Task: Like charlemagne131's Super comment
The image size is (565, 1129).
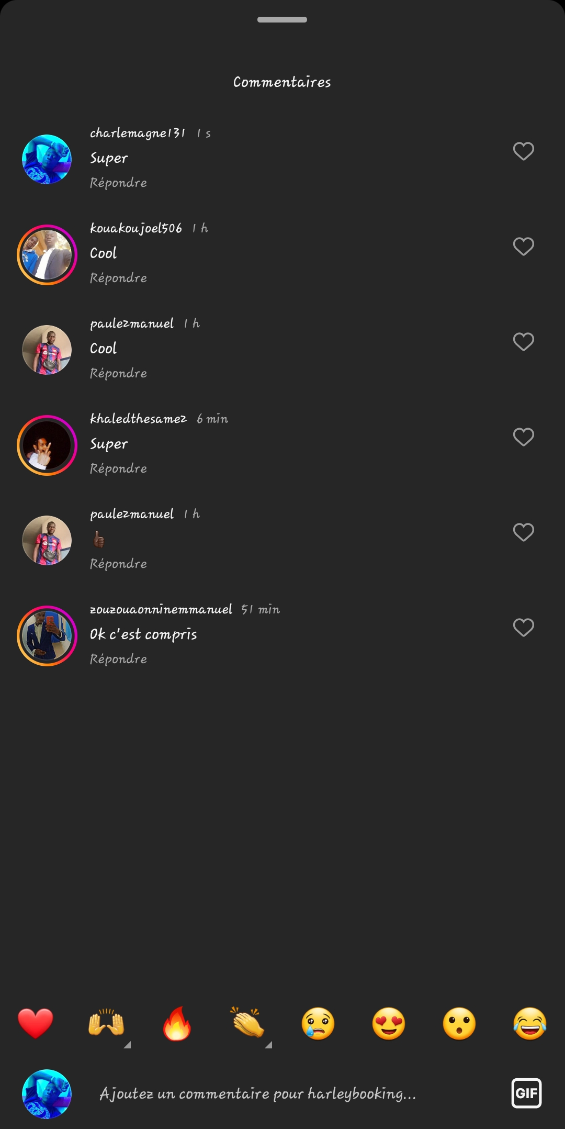Action: tap(523, 151)
